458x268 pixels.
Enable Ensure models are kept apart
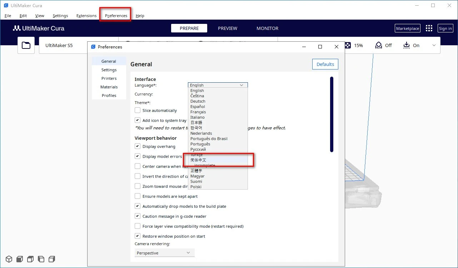click(x=138, y=196)
